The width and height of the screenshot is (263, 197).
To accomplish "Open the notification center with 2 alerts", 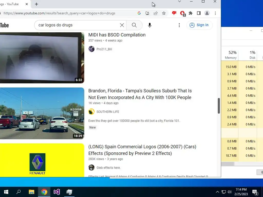I will [x=255, y=192].
